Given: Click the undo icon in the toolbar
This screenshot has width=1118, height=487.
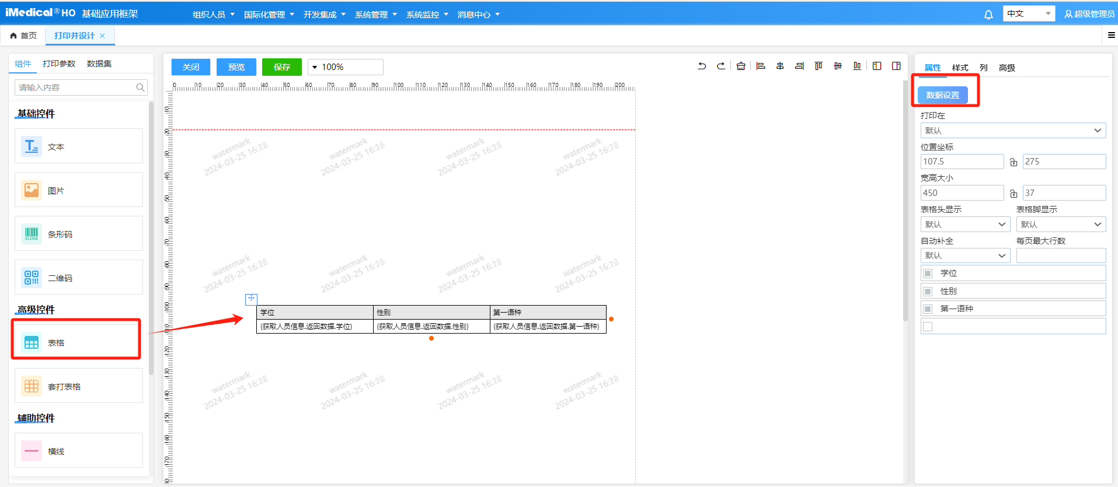Looking at the screenshot, I should 702,66.
